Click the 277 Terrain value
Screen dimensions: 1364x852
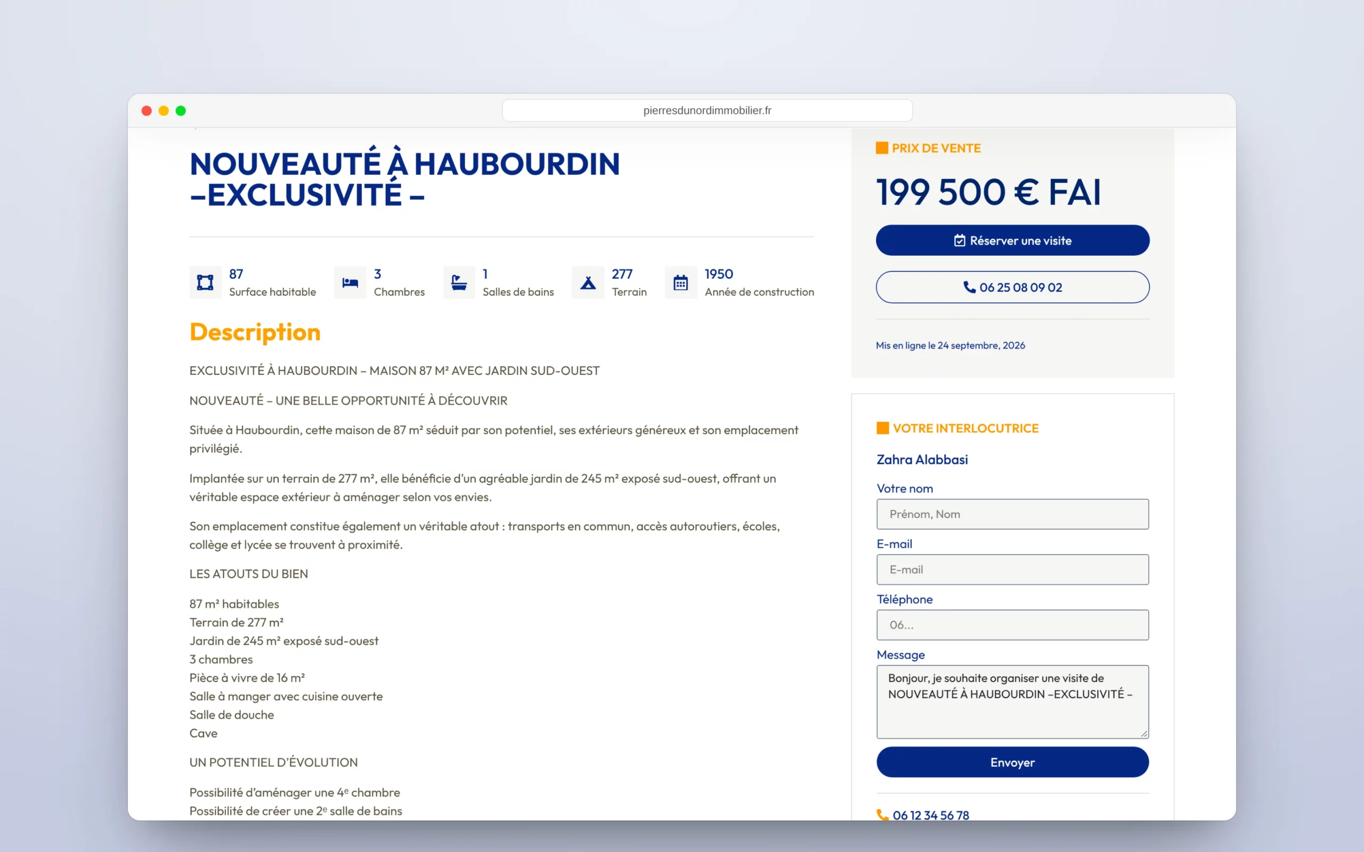pyautogui.click(x=622, y=274)
